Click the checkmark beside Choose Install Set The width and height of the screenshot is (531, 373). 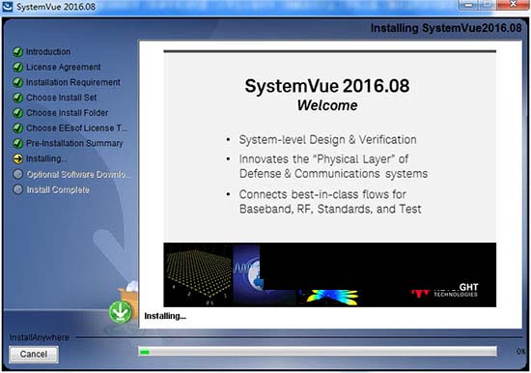17,98
